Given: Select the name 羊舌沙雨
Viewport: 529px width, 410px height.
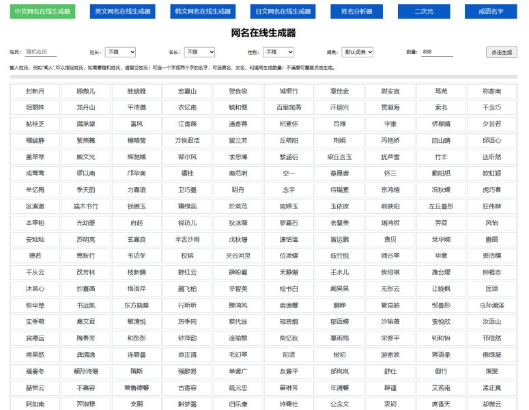Looking at the screenshot, I should click(187, 239).
